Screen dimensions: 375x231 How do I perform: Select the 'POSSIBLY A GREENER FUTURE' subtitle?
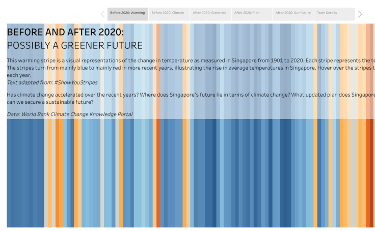[x=74, y=46]
